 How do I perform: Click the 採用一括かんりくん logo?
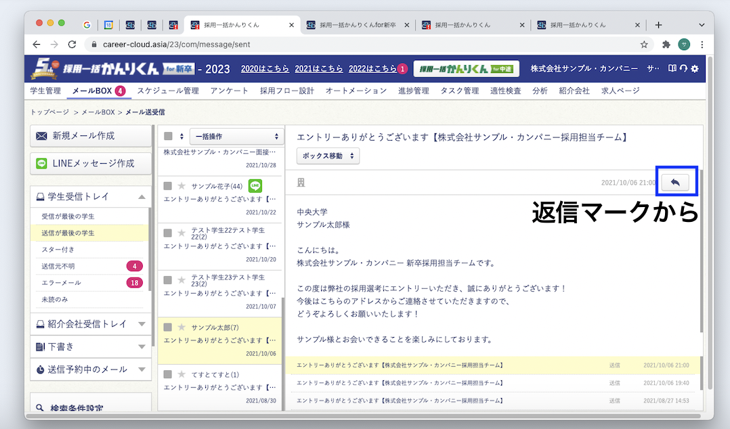click(x=111, y=68)
